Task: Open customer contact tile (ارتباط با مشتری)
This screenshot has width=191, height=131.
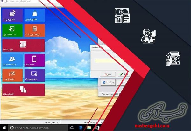Action: (x=12, y=60)
